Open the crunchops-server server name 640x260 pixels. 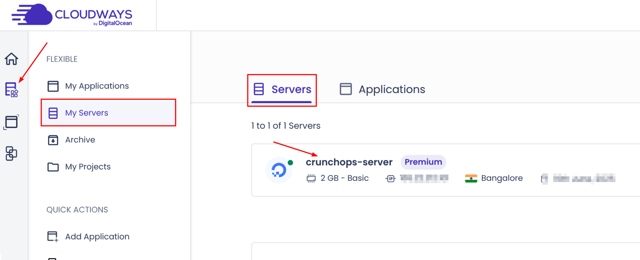349,162
